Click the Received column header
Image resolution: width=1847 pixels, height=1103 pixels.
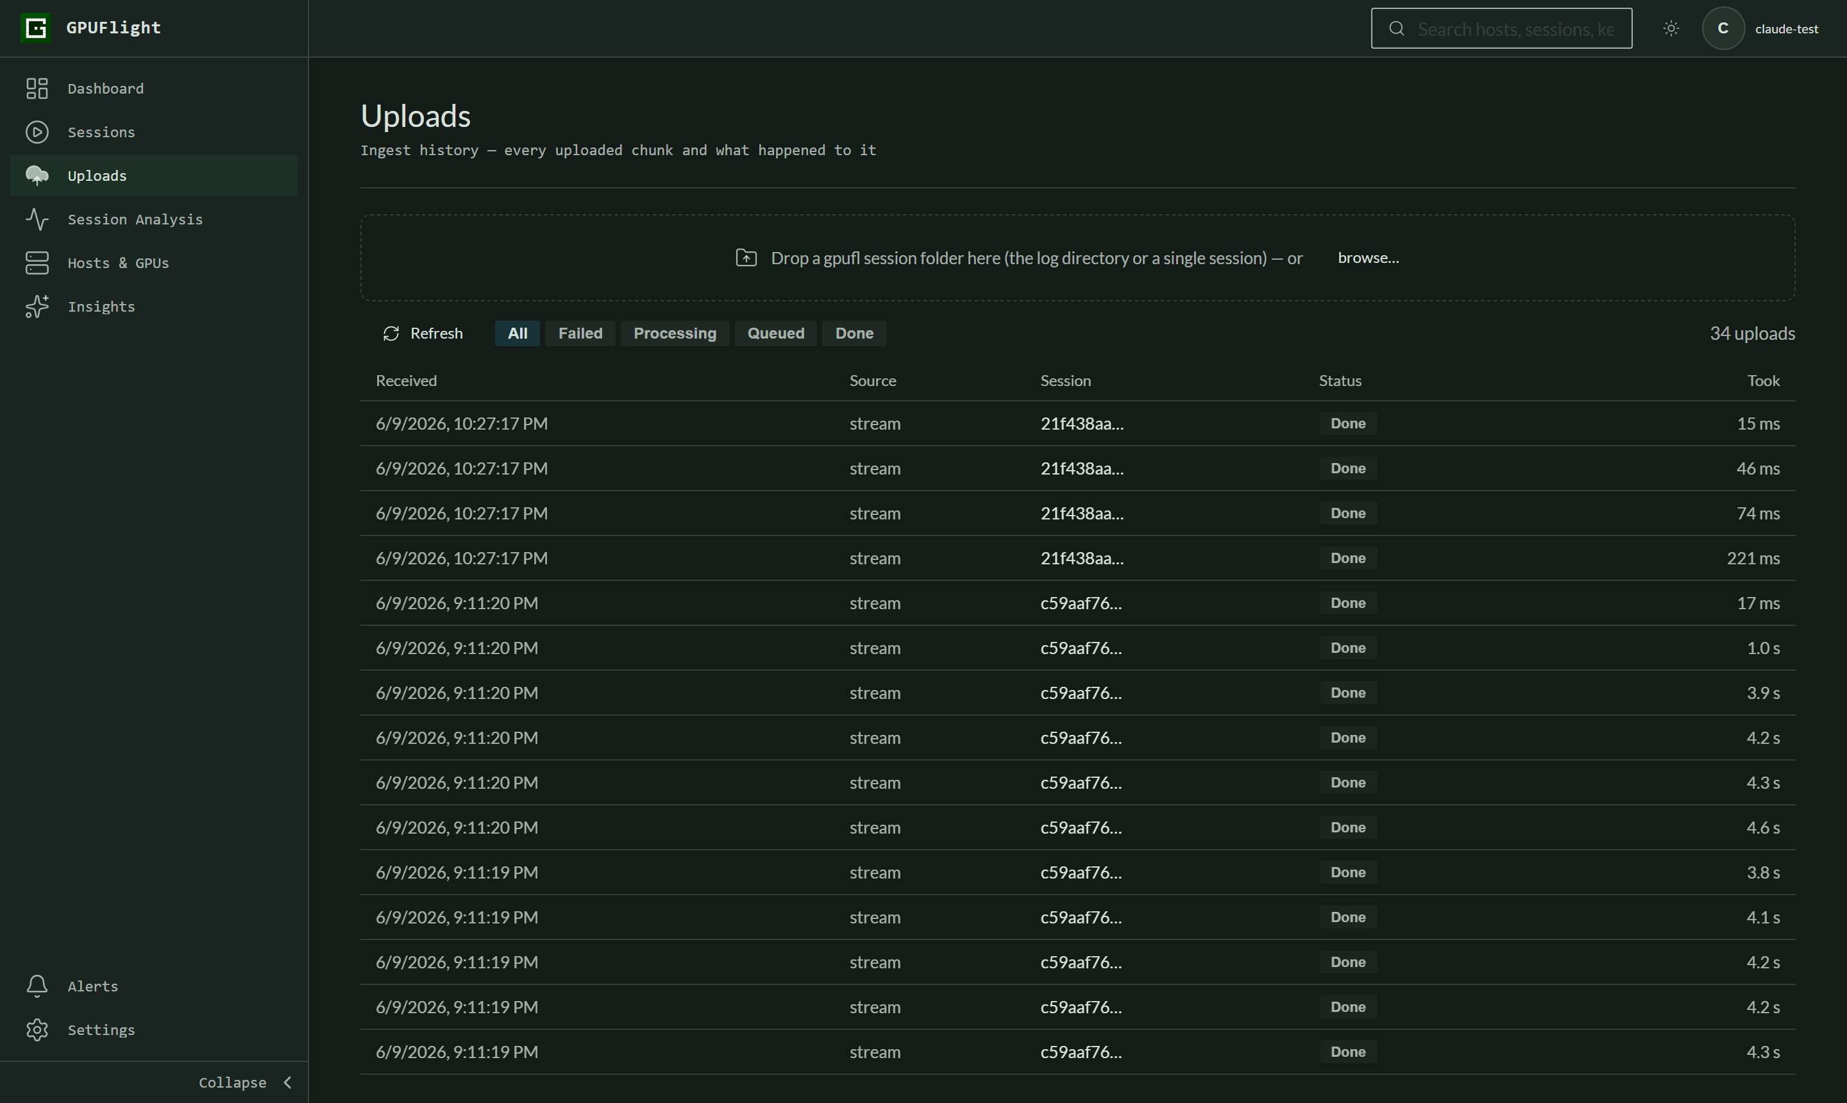(x=406, y=380)
